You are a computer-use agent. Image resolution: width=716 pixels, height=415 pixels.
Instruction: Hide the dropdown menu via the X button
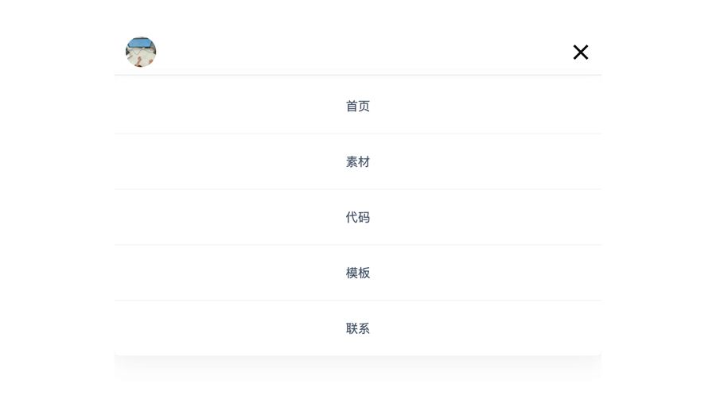point(581,52)
